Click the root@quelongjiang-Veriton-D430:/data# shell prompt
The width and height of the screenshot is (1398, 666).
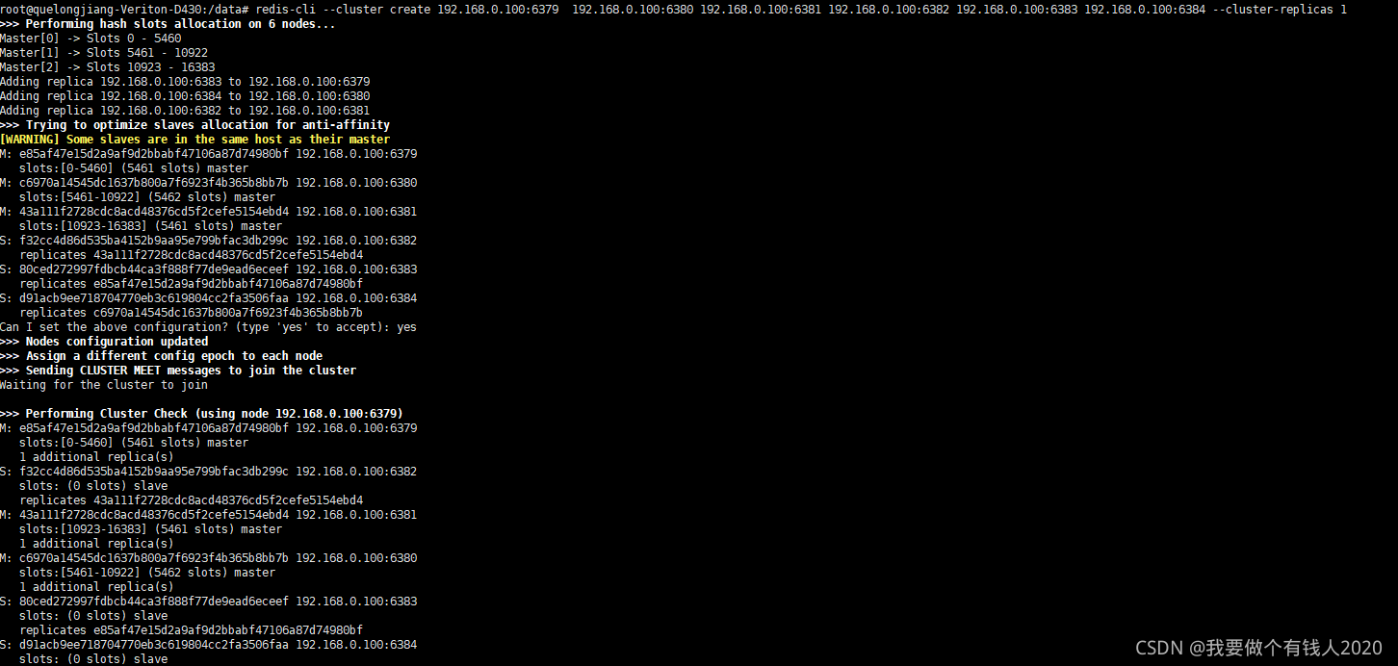pos(125,9)
